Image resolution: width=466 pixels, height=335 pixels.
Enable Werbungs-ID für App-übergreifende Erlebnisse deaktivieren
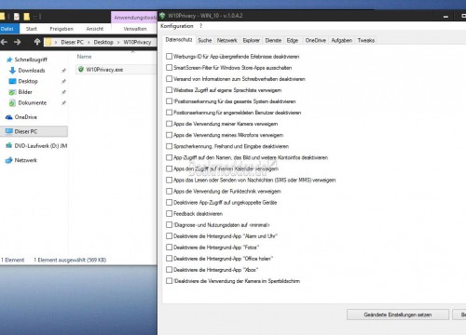(169, 57)
